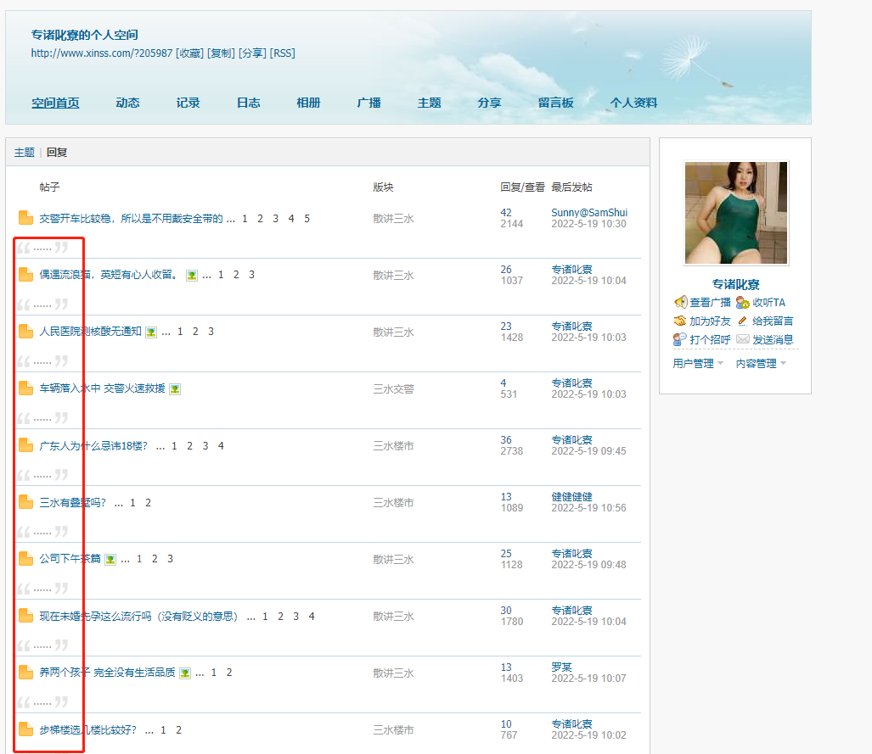872x754 pixels.
Task: Go to page 3 of 公司下午茶篇 post
Action: pyautogui.click(x=170, y=558)
